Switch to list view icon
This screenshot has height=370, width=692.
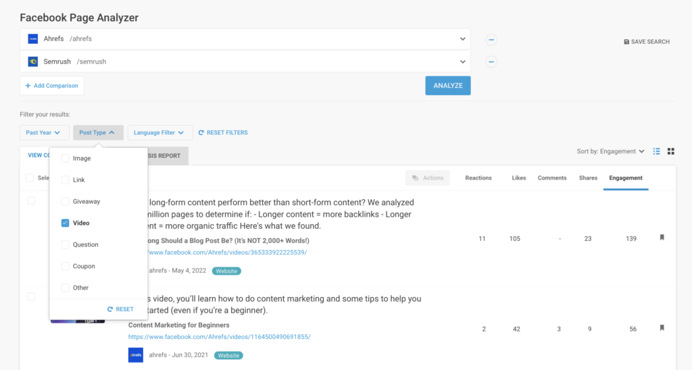657,151
